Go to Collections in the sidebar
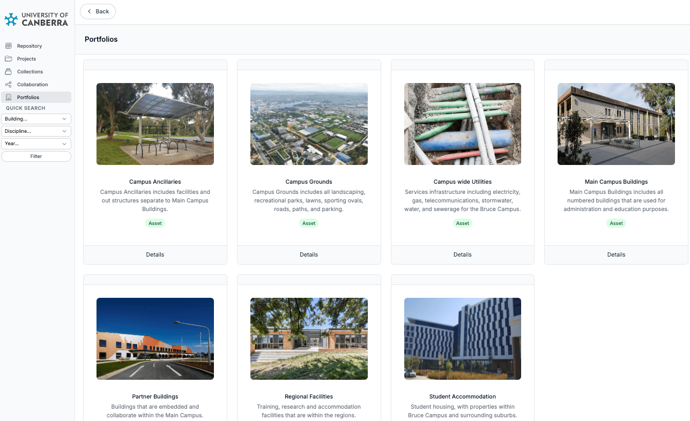Image resolution: width=690 pixels, height=421 pixels. pos(36,72)
